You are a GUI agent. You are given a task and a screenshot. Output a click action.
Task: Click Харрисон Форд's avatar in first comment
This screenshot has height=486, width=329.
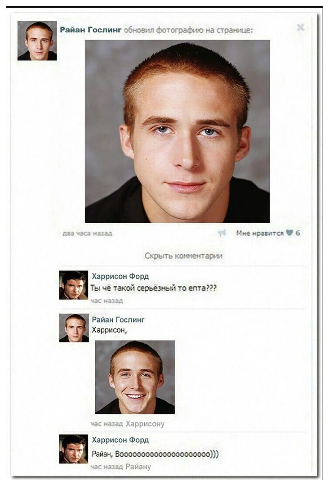74,285
